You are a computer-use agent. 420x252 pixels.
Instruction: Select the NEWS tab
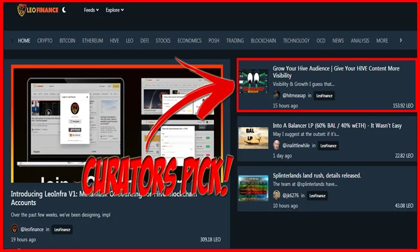point(338,41)
